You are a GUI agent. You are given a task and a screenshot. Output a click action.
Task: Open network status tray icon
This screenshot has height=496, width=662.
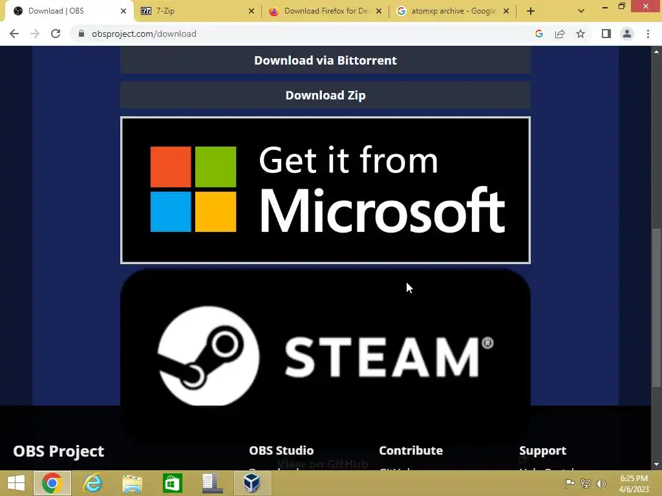(x=586, y=483)
